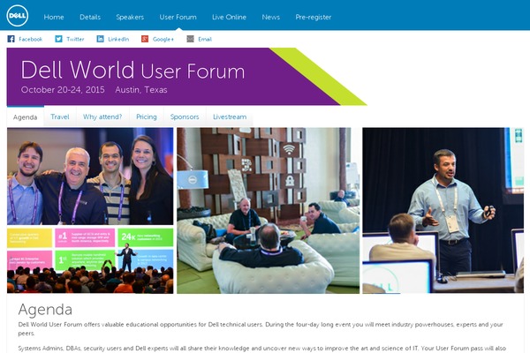Click the Google+ text link
Viewport: 530px width, 353px height.
pos(163,39)
